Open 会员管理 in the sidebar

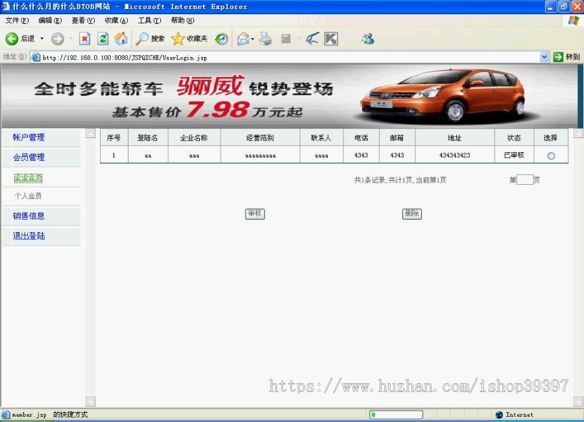point(29,158)
